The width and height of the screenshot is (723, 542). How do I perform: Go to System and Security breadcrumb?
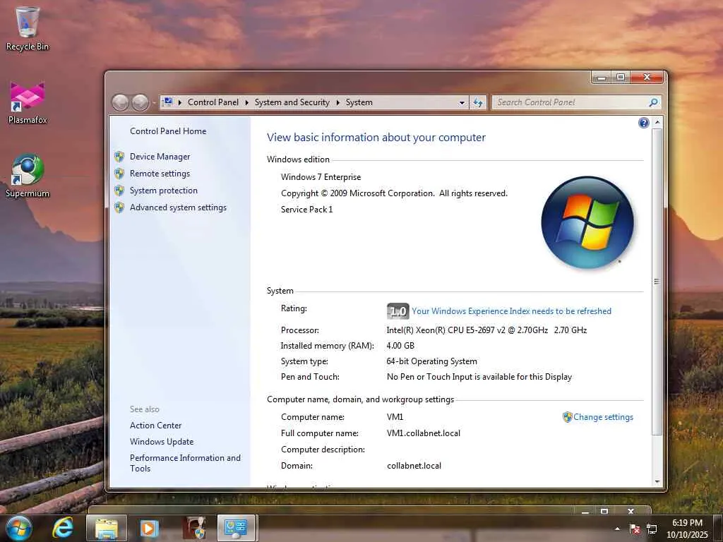(x=292, y=102)
